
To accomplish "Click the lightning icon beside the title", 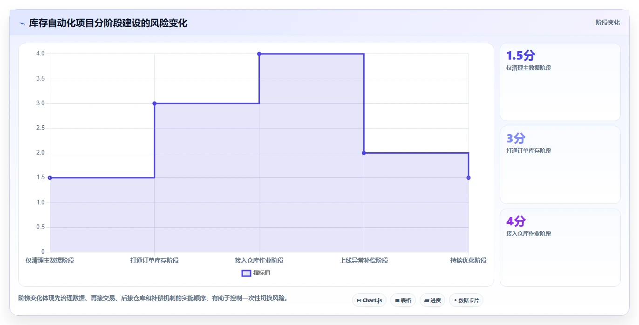I will [x=22, y=23].
